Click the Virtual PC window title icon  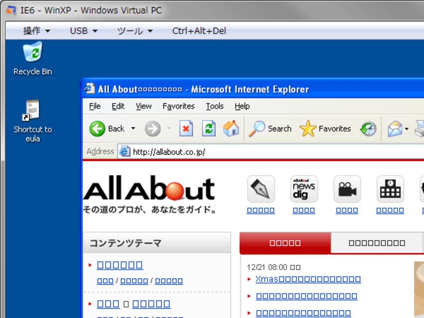[11, 10]
